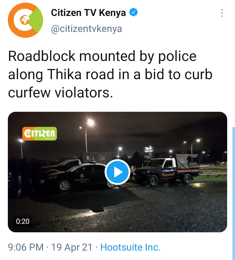Open the Hootsuite Inc. source link
This screenshot has width=235, height=260.
130,247
